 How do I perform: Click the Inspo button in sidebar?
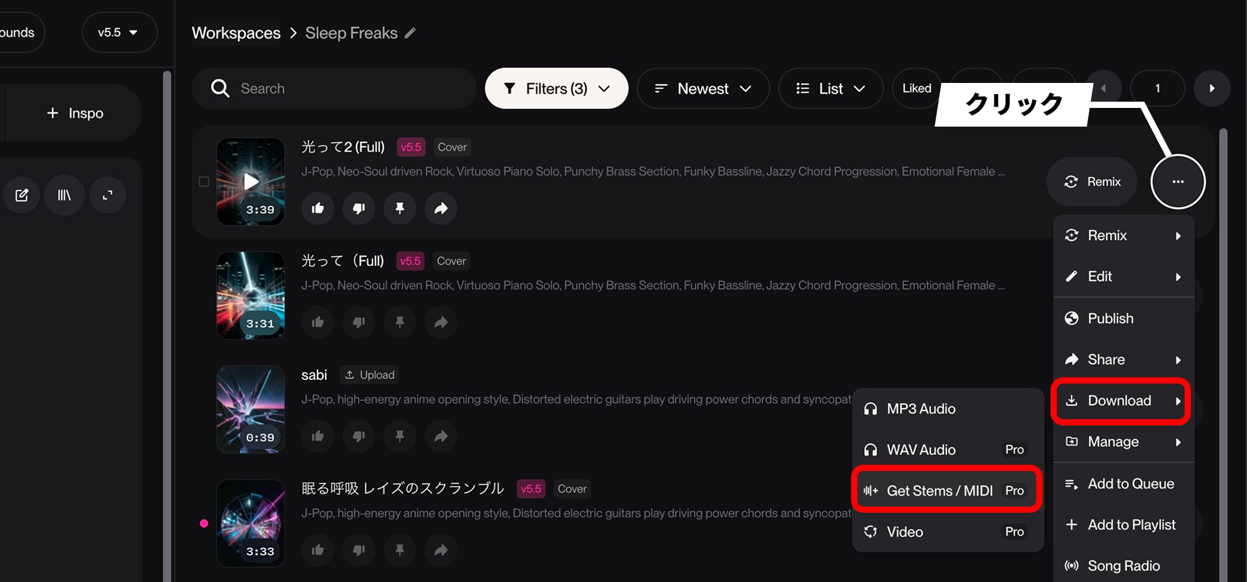(x=75, y=113)
